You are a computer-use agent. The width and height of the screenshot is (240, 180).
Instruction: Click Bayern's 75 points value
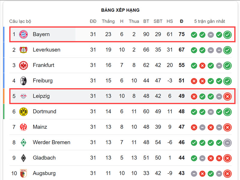(181, 34)
